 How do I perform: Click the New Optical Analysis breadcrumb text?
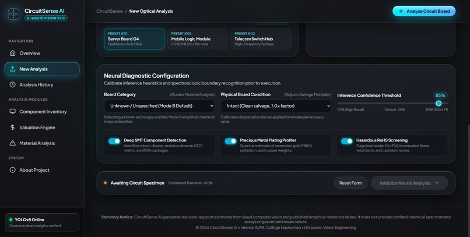151,11
